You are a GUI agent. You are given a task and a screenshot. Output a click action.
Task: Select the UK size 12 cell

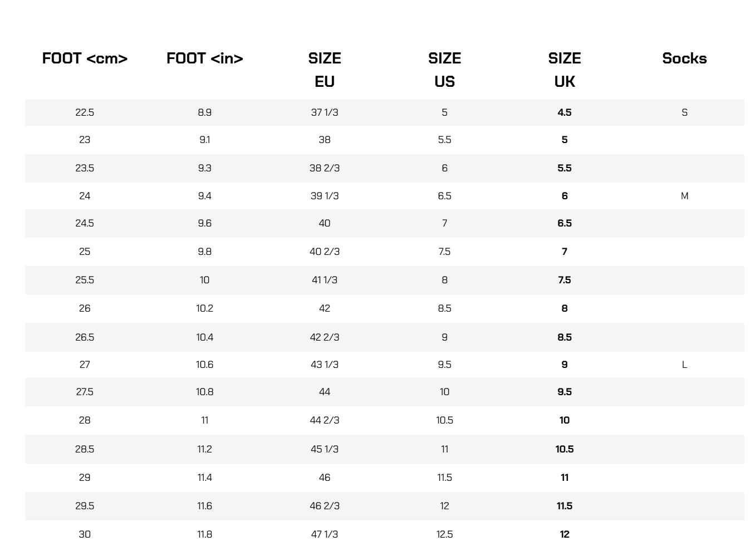coord(565,534)
